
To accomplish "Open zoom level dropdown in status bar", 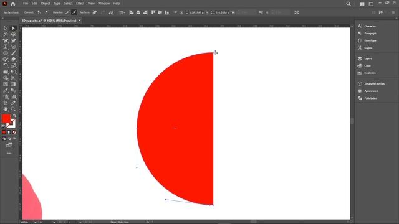I will click(x=35, y=222).
